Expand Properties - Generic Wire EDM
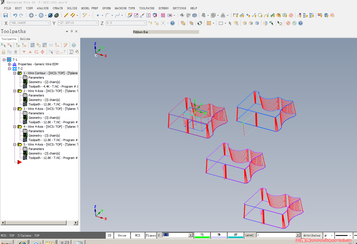Image resolution: width=357 pixels, height=244 pixels. point(9,64)
